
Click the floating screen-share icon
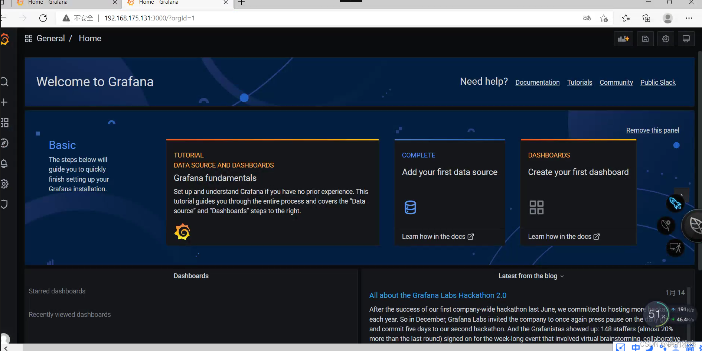click(675, 247)
